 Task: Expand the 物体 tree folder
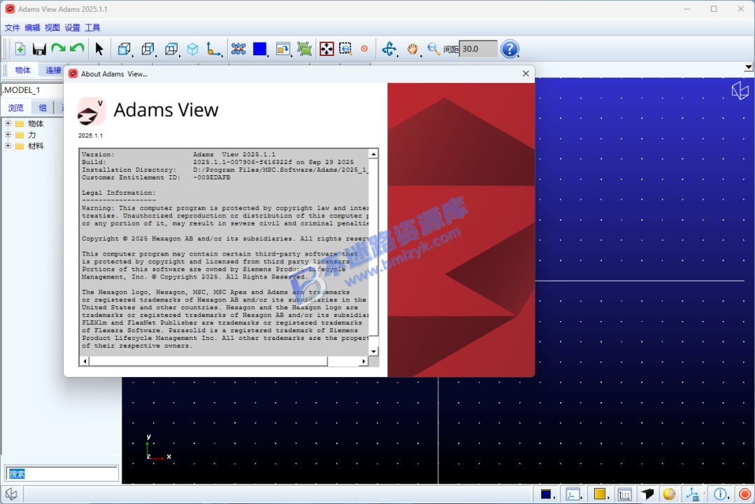(8, 124)
